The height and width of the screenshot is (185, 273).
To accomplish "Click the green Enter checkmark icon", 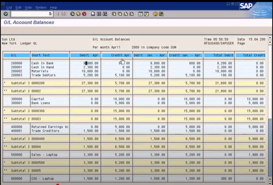I will pos(6,14).
